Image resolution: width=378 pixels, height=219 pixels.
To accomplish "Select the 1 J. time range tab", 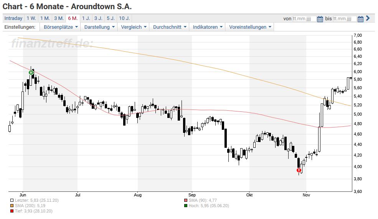I will [86, 18].
